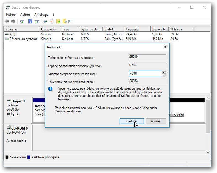Screen dimensions: 217x173
Task: Select the Disque 0 disk label
Action: [18, 101]
